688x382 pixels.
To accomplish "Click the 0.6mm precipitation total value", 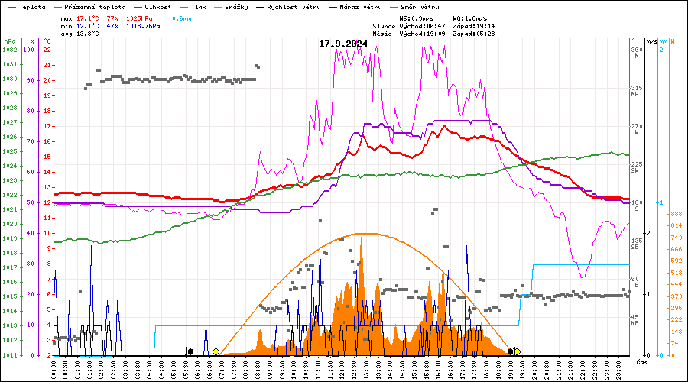I will click(x=182, y=18).
